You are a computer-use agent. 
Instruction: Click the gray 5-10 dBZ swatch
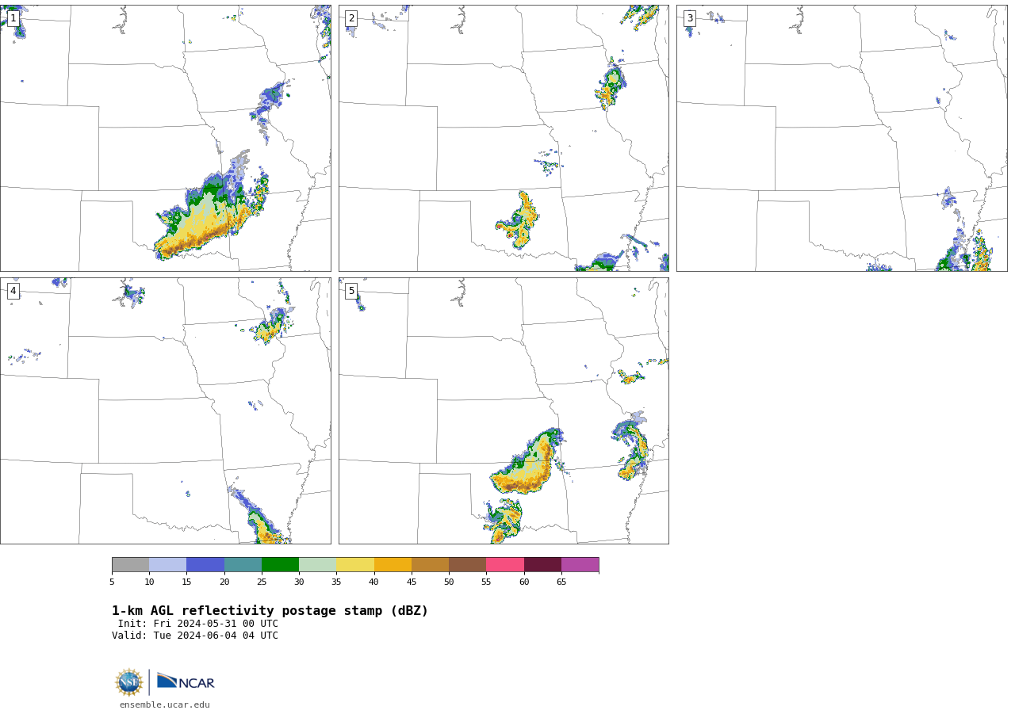pyautogui.click(x=130, y=565)
